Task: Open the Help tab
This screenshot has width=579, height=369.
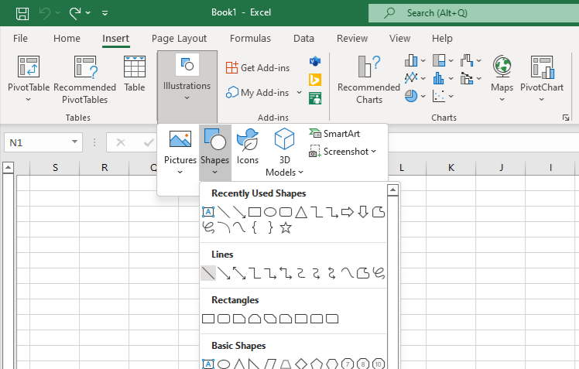Action: click(x=442, y=39)
